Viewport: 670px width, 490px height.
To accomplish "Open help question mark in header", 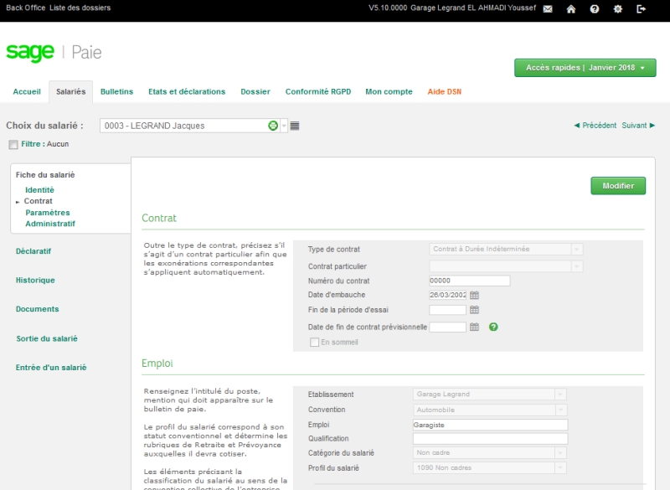I will coord(595,8).
